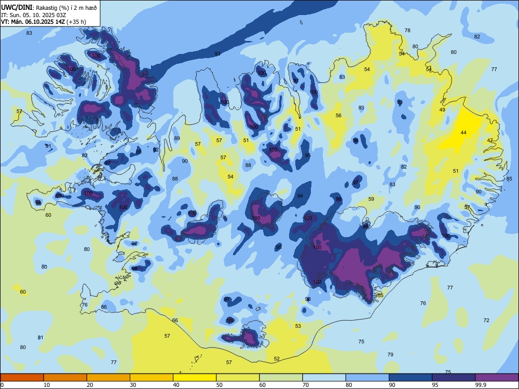This screenshot has width=519, height=389.
Task: Click the legend tick label '20'
Action: [x=90, y=385]
